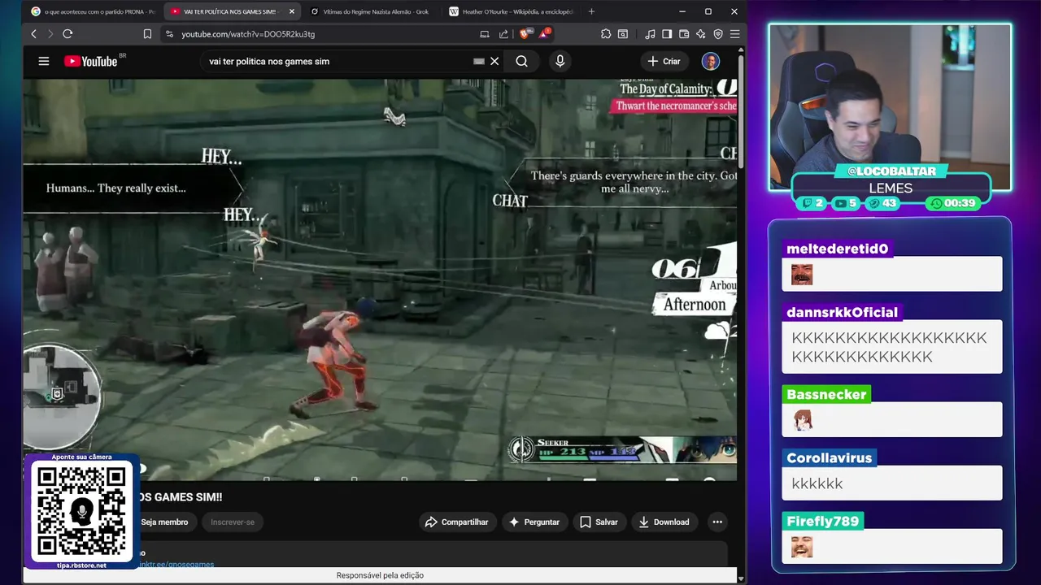Close the YouTube video tab
This screenshot has width=1041, height=585.
click(x=292, y=11)
